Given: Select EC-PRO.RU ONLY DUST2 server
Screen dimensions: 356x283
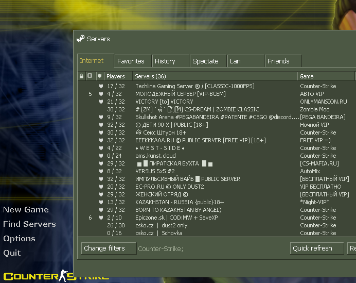Looking at the screenshot, I should [217, 187].
